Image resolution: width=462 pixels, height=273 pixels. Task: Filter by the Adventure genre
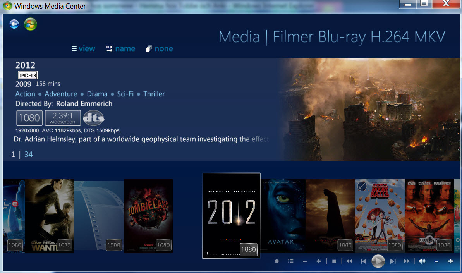pyautogui.click(x=61, y=94)
